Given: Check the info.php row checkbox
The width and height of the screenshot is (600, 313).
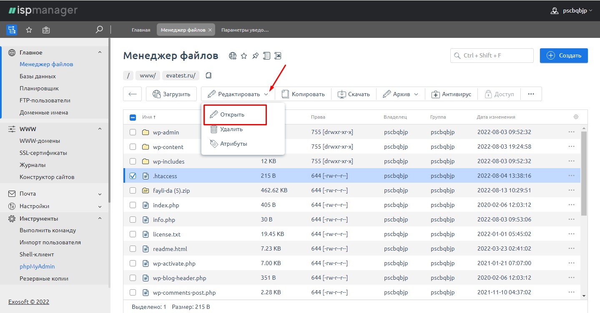Looking at the screenshot, I should click(133, 219).
